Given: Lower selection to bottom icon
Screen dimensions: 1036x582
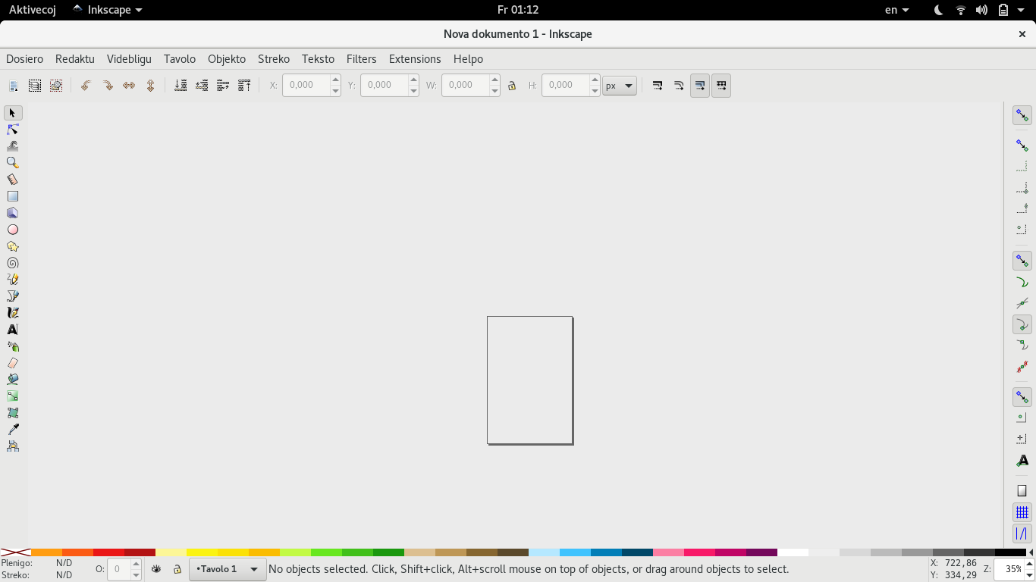Looking at the screenshot, I should (181, 86).
